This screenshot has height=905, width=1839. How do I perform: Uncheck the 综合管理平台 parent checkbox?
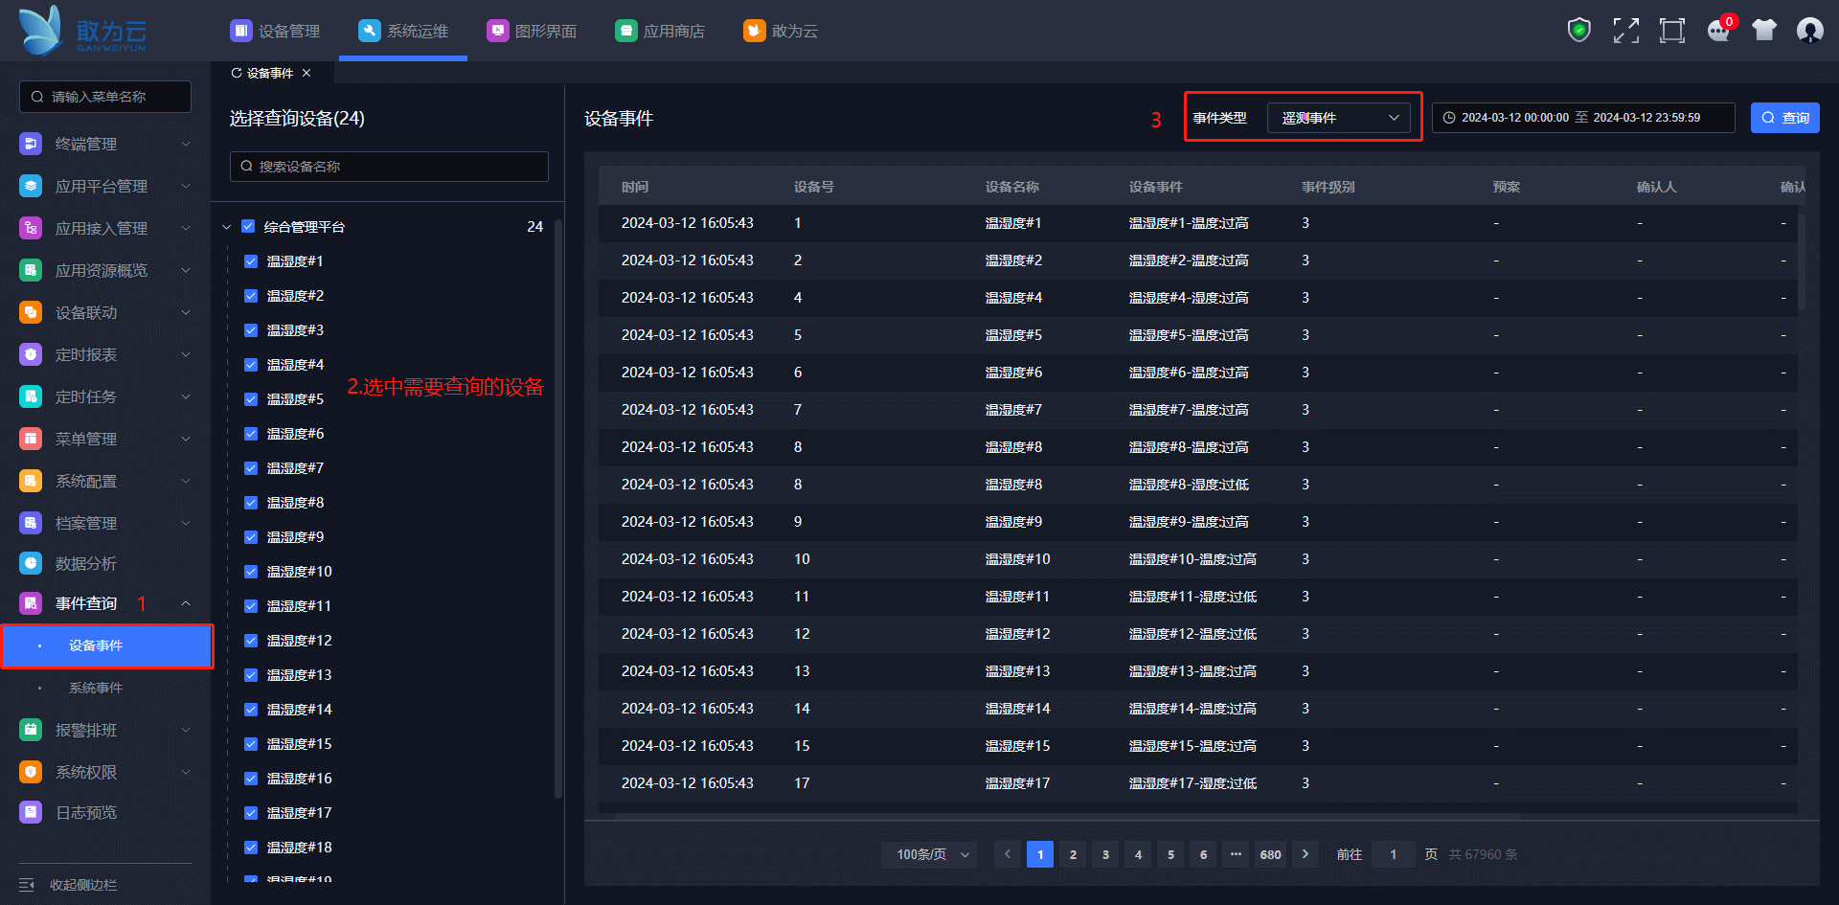point(248,227)
